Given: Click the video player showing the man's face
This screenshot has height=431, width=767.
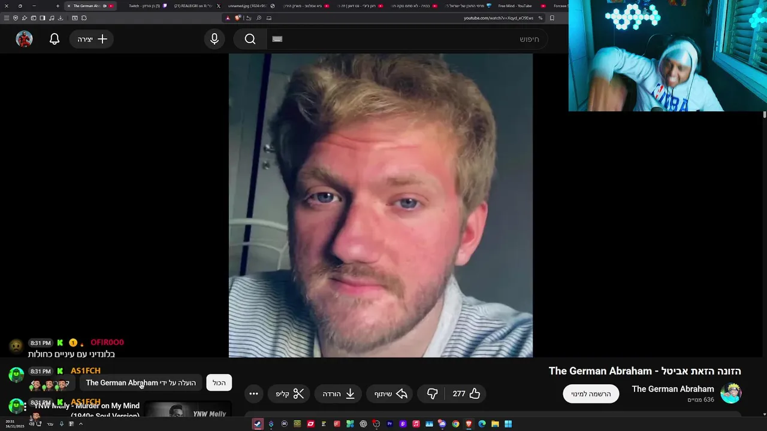Looking at the screenshot, I should 381,205.
